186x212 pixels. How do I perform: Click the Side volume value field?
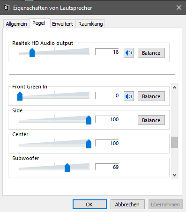click(107, 119)
